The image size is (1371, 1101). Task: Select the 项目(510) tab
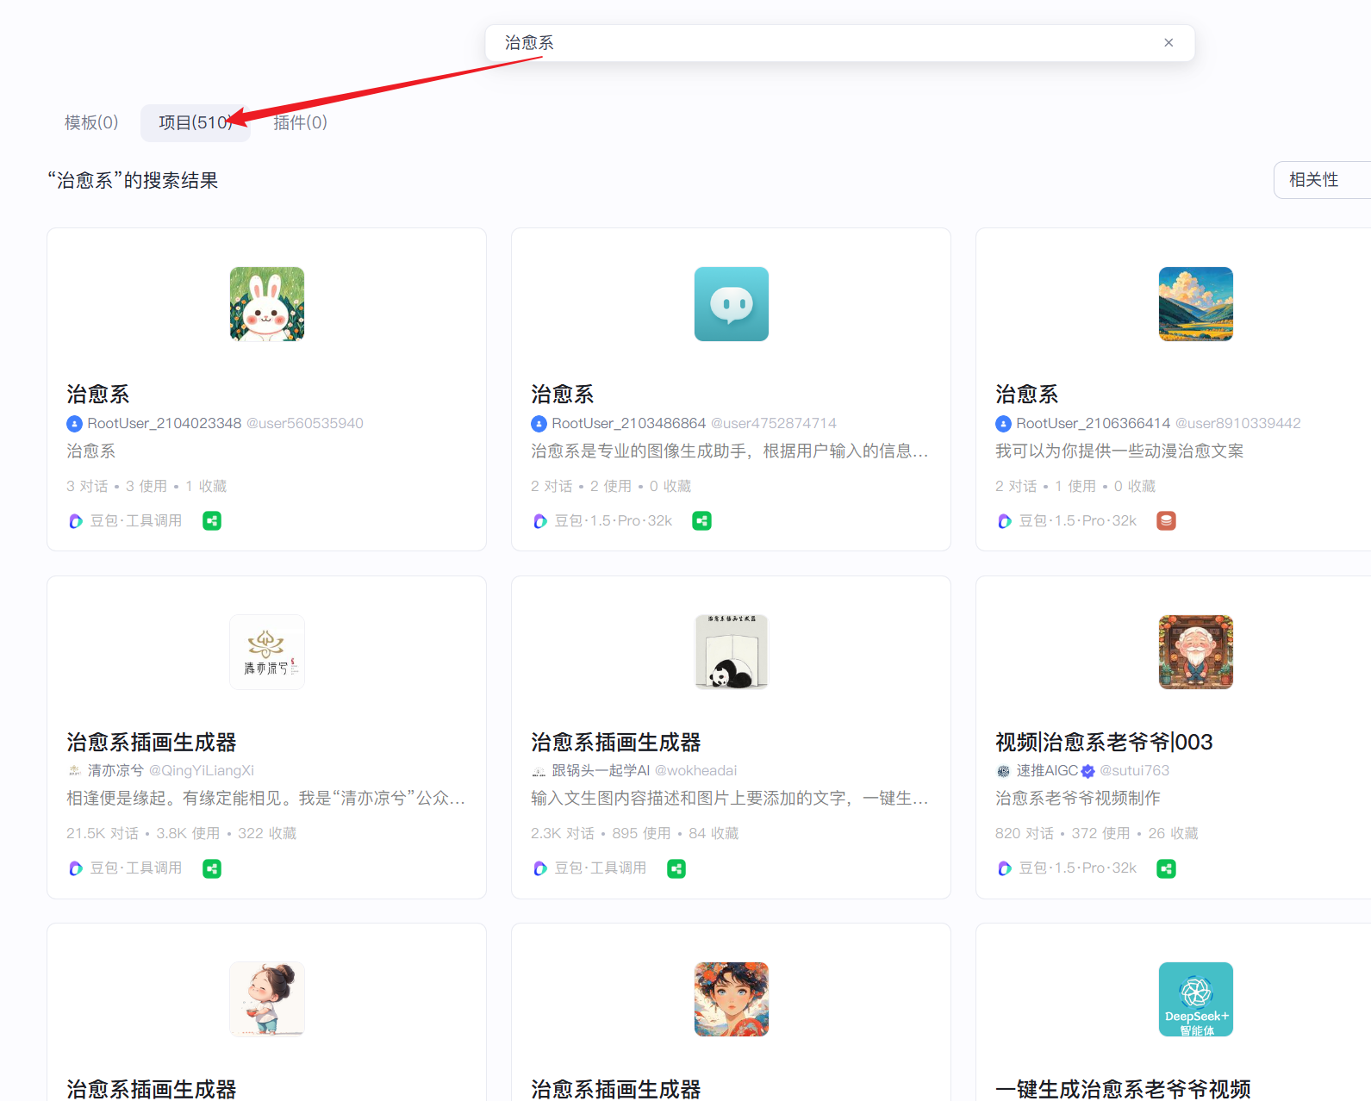tap(196, 122)
